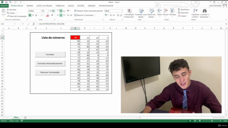The height and width of the screenshot is (128, 228).
Task: Toggle bold N formatting
Action: [x=30, y=15]
